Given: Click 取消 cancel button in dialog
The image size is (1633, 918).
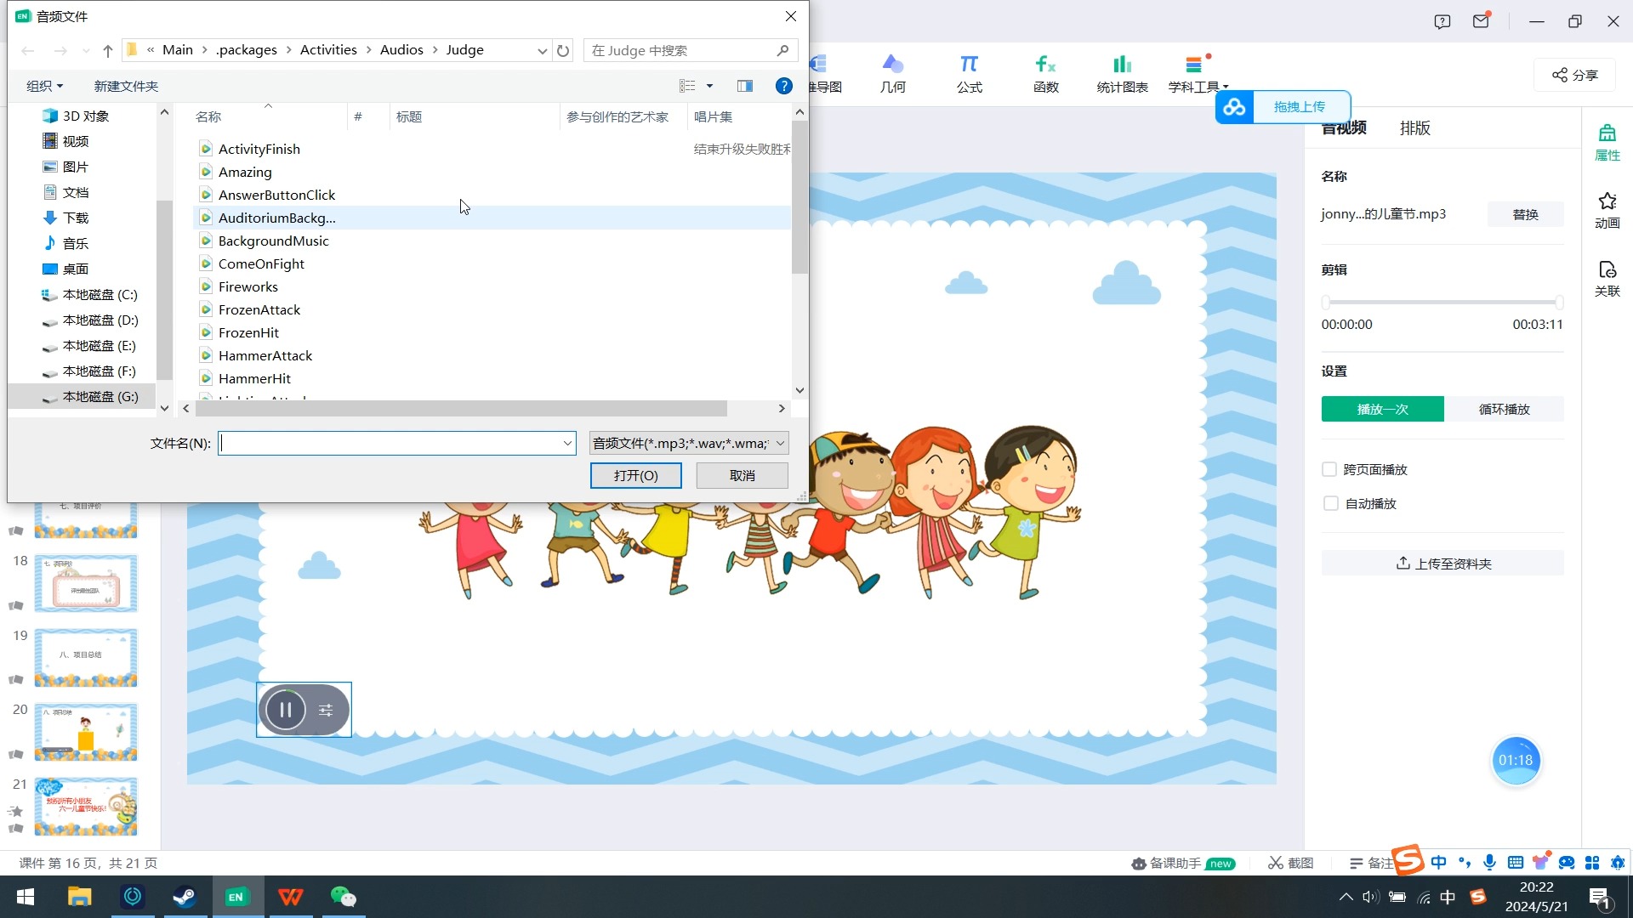Looking at the screenshot, I should (742, 475).
